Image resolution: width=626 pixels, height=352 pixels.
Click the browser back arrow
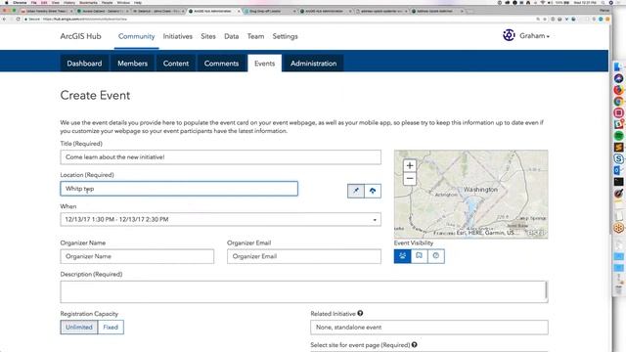click(x=4, y=19)
